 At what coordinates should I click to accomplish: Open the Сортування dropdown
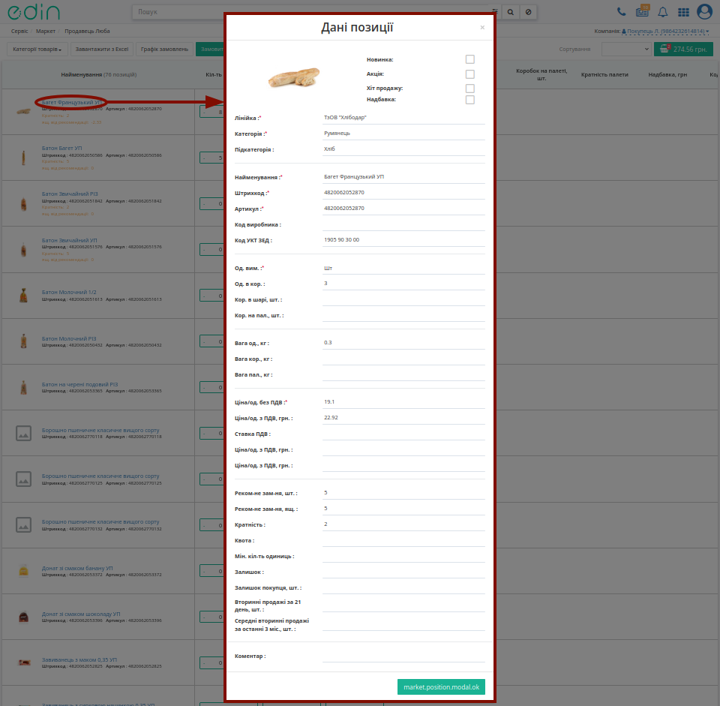[626, 50]
